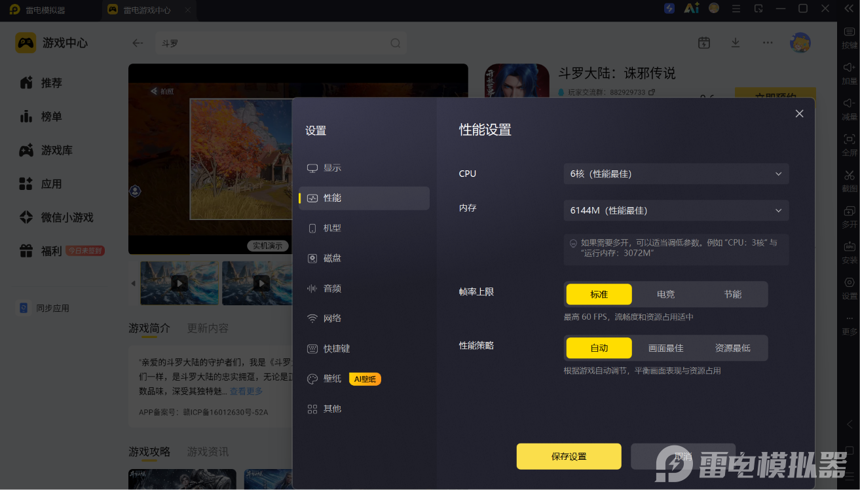This screenshot has height=490, width=860.
Task: Open the 多开 multi-instance tool
Action: (849, 217)
